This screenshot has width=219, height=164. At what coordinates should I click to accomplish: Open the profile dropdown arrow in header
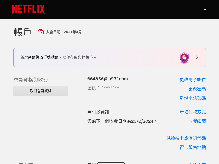click(205, 10)
